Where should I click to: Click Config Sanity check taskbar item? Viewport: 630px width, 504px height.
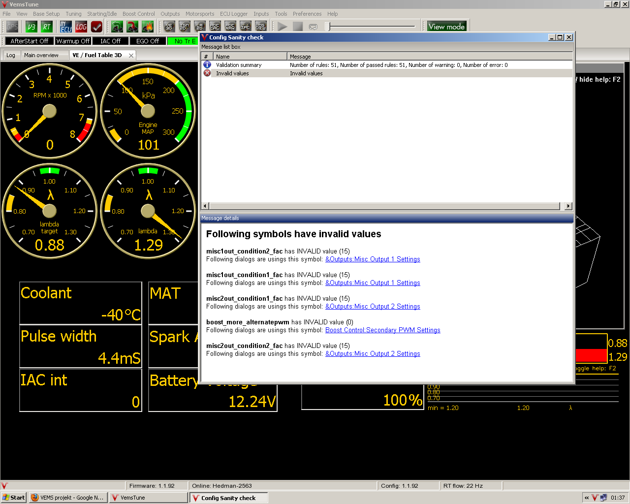[x=229, y=498]
